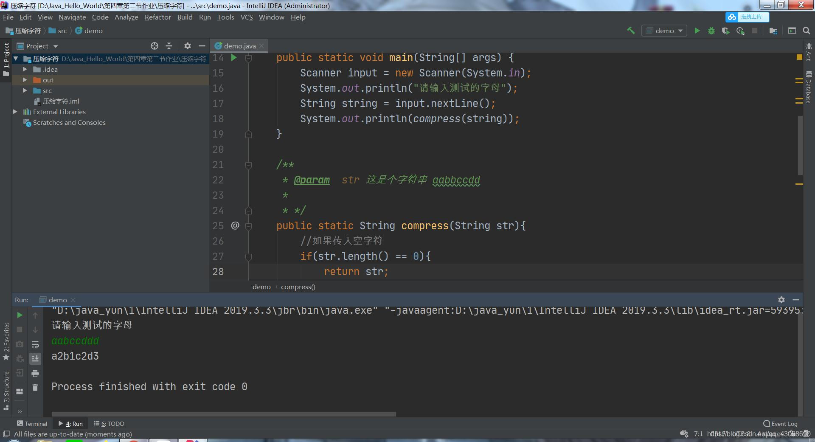The width and height of the screenshot is (815, 442).
Task: Open the run anything window icon next to search
Action: [792, 31]
